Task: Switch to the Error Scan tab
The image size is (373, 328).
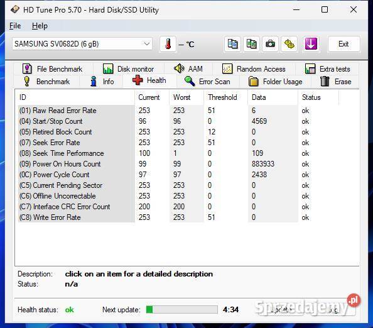Action: click(208, 82)
